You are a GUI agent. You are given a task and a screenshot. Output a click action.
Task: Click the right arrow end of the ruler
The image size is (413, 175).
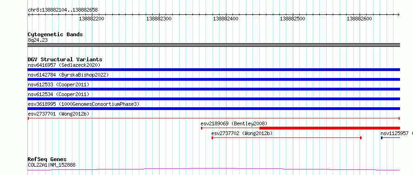[398, 14]
